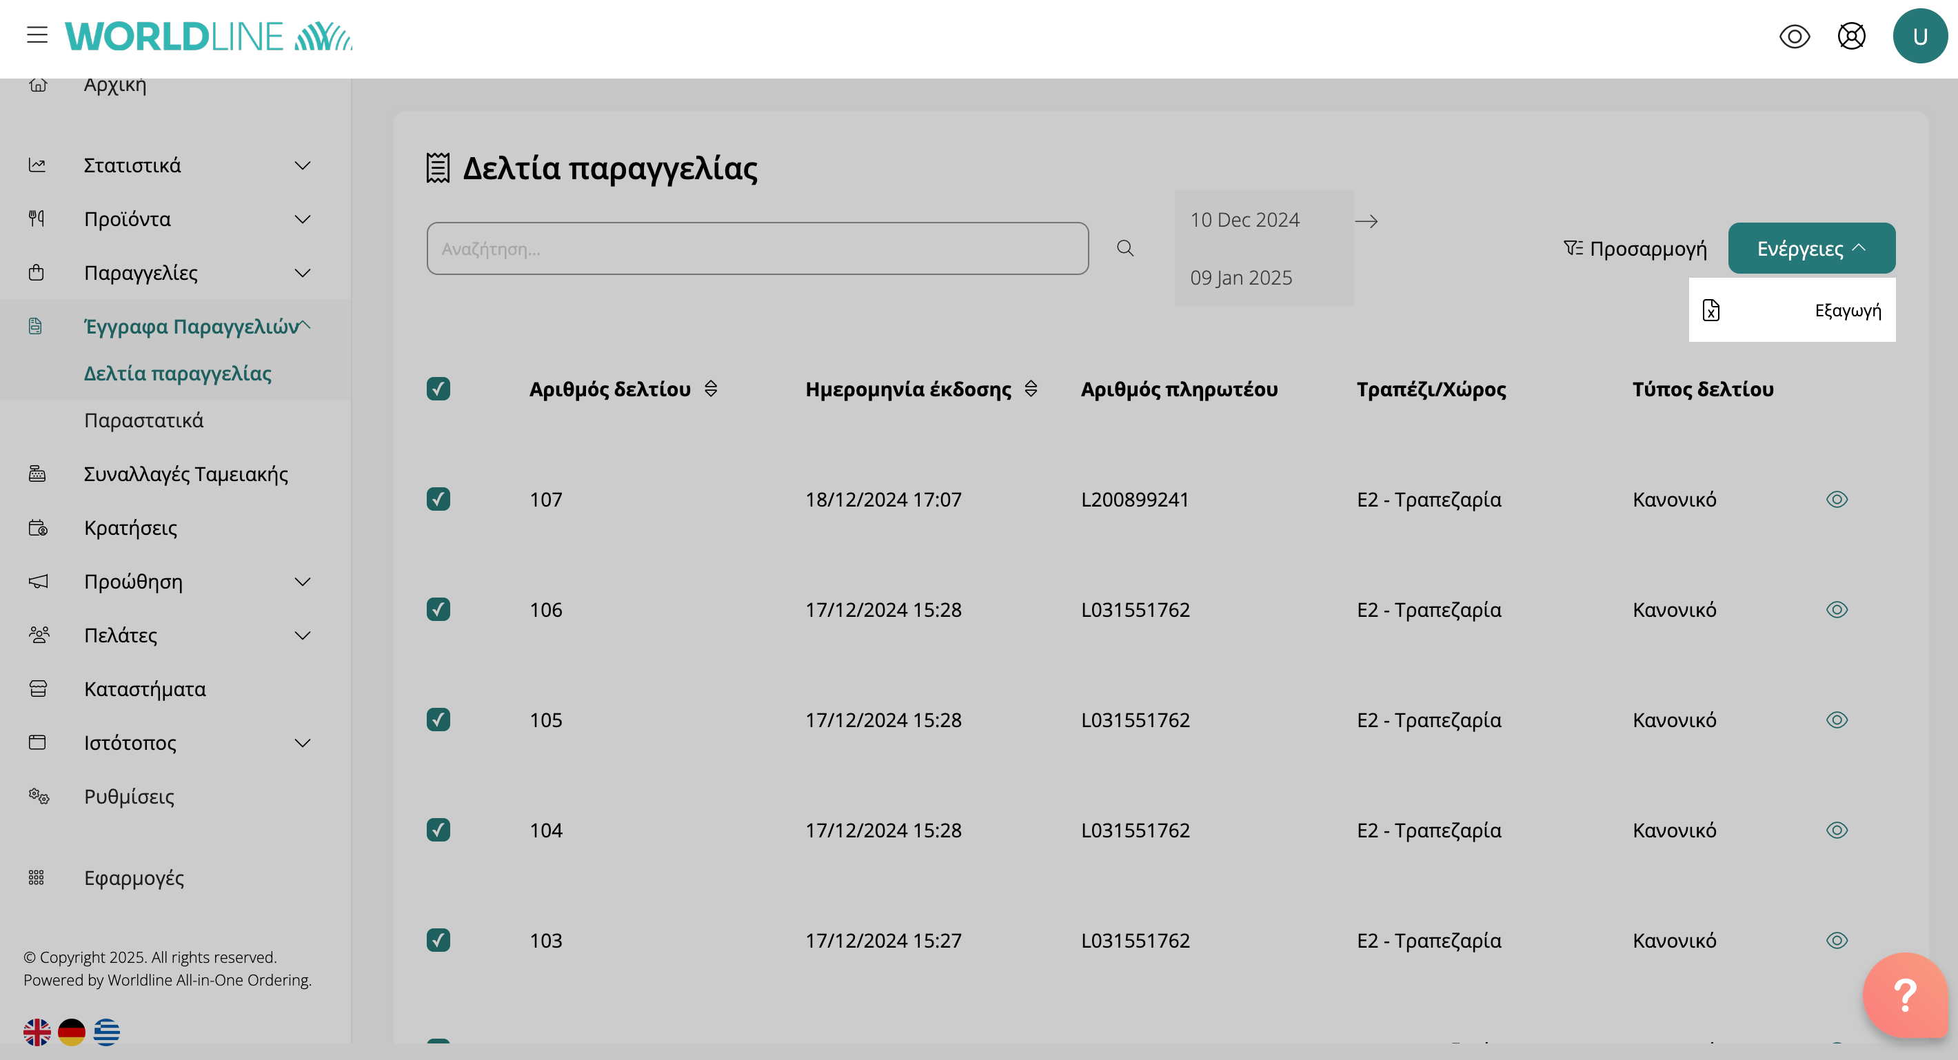Viewport: 1958px width, 1060px height.
Task: View order slip 107 via eye icon
Action: 1837,499
